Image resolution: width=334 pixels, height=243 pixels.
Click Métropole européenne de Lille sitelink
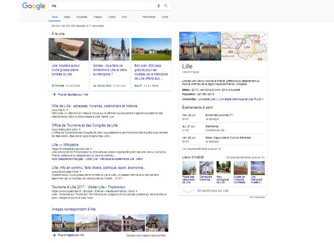[x=117, y=159]
